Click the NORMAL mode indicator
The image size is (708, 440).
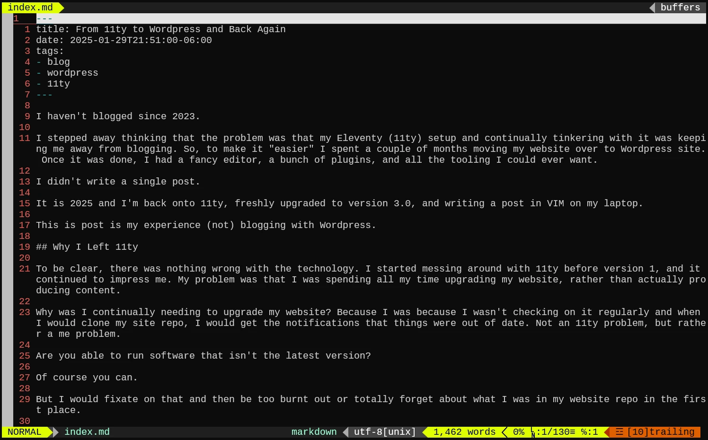(x=25, y=432)
